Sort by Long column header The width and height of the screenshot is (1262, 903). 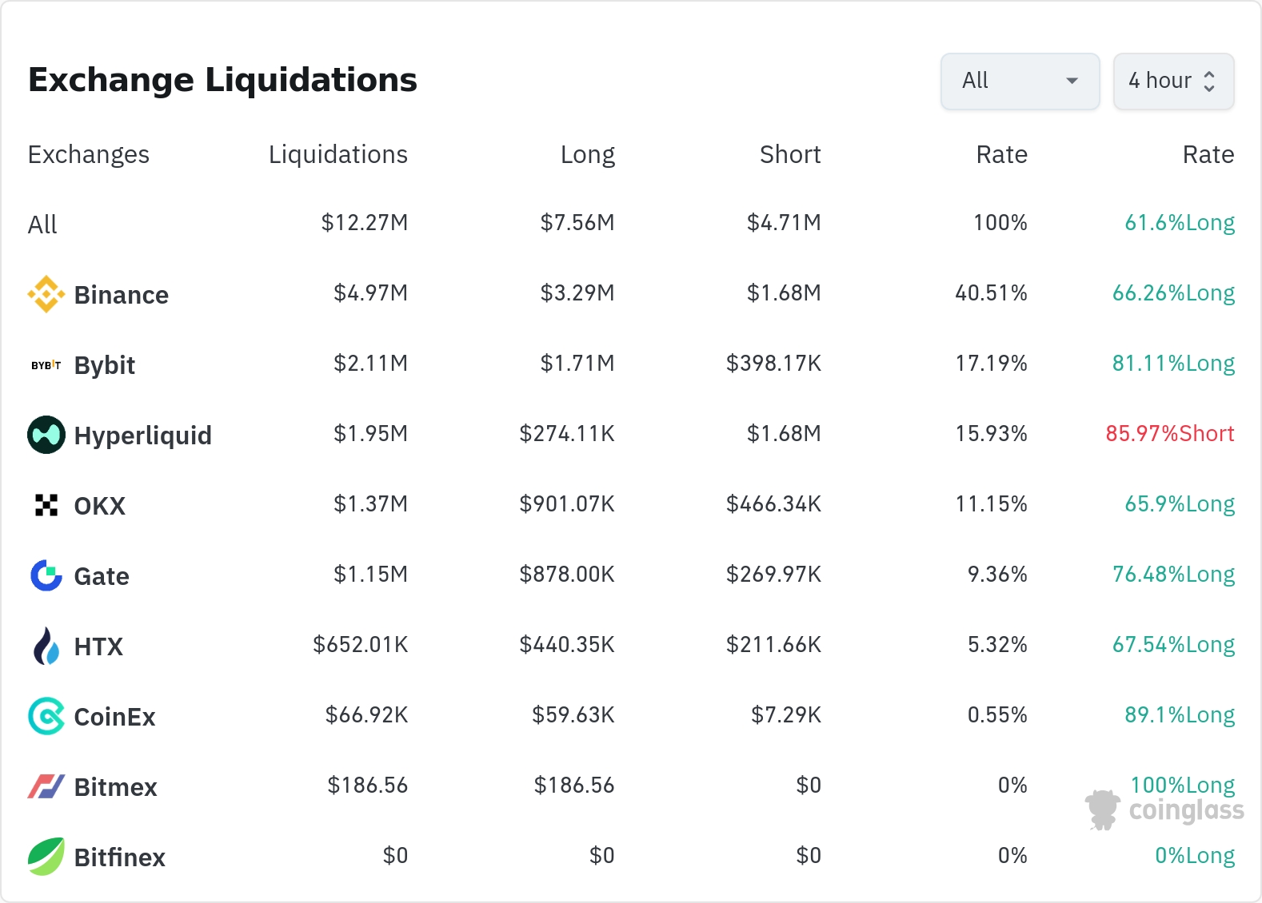coord(587,154)
